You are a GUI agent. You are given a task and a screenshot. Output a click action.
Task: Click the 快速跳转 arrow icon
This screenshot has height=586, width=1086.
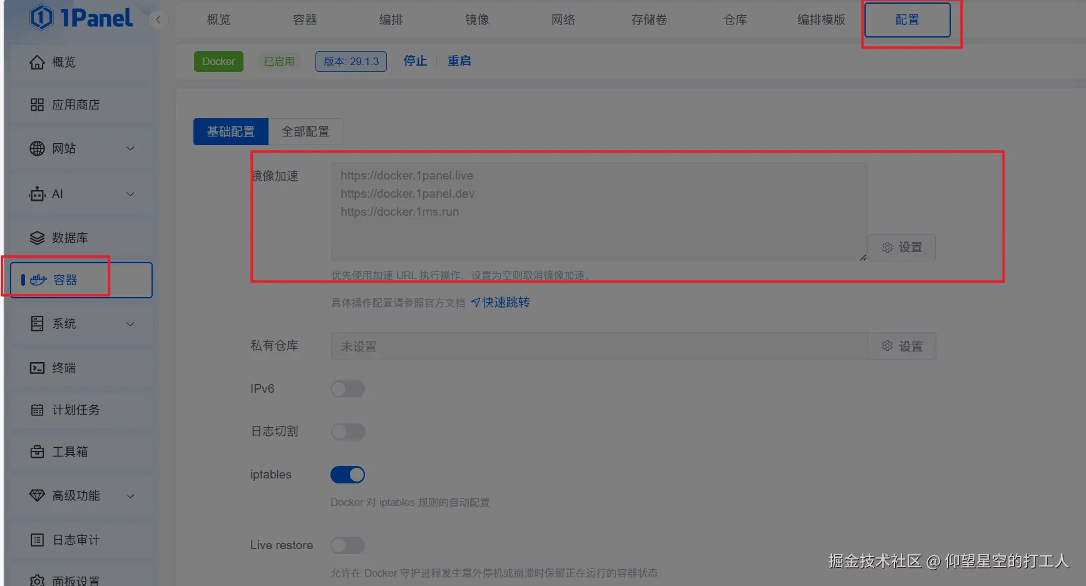click(476, 303)
